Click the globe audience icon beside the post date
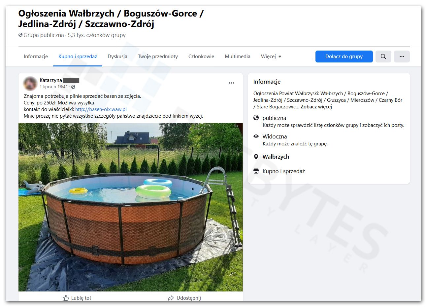 [73, 87]
